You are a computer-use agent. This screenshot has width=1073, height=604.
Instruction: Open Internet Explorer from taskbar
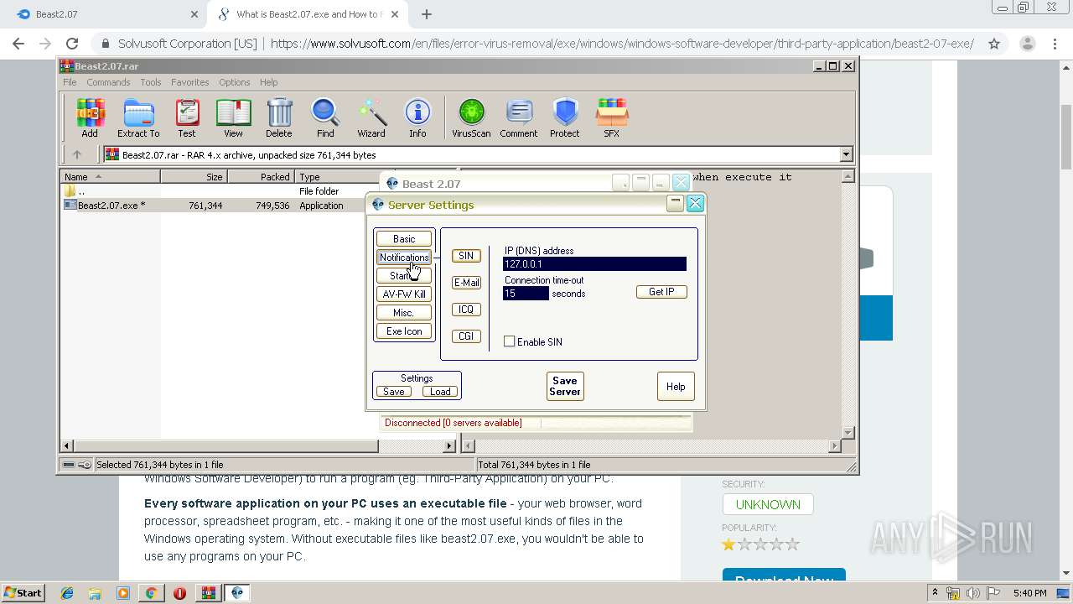(x=67, y=593)
